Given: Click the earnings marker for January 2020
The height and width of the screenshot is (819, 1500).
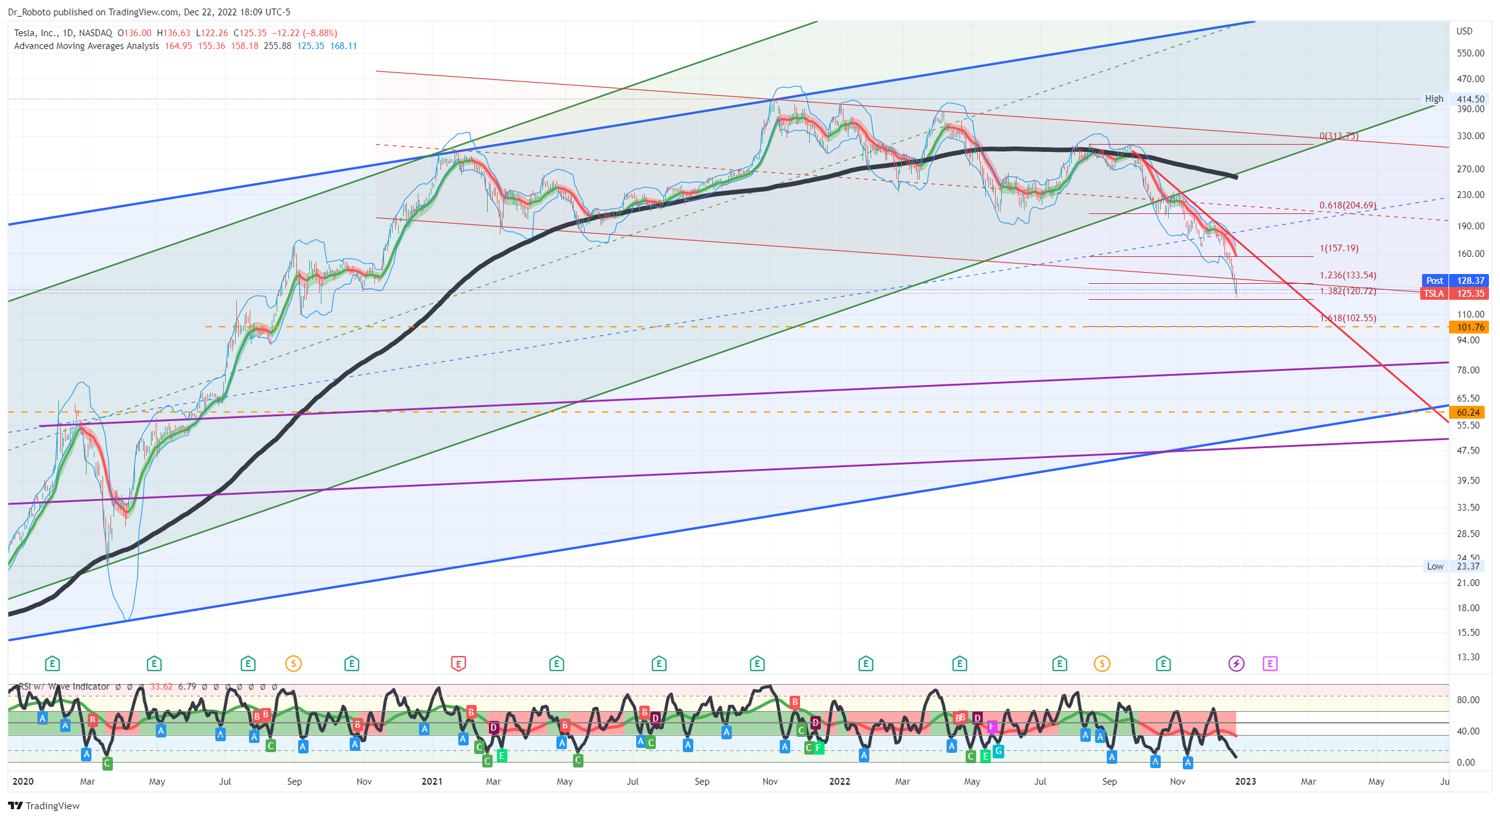Looking at the screenshot, I should 52,663.
